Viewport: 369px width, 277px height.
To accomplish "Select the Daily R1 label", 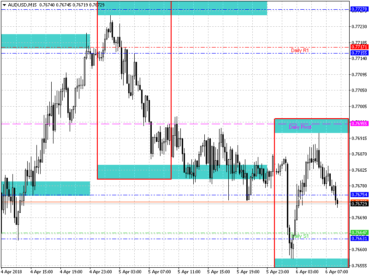I will [299, 50].
